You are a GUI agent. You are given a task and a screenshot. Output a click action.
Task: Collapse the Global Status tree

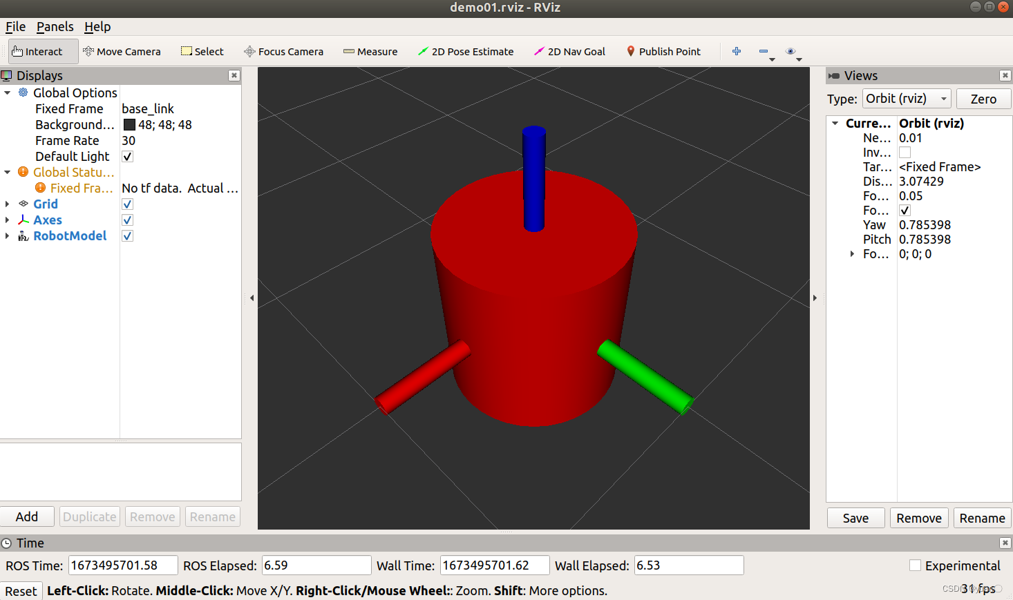8,172
